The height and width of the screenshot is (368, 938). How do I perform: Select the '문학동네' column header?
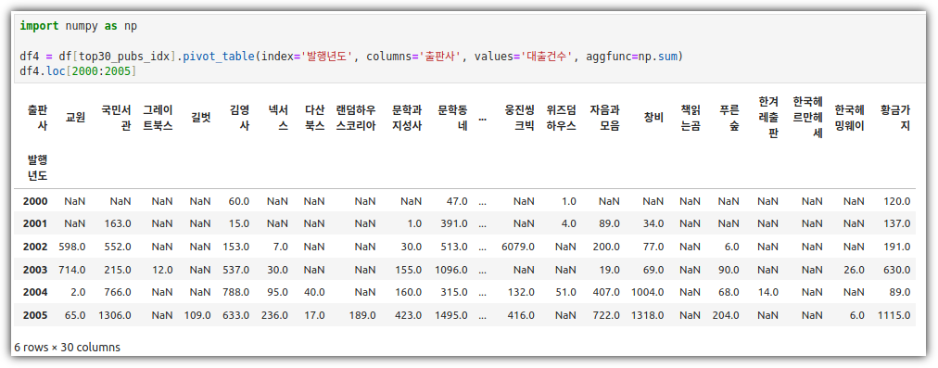[452, 118]
